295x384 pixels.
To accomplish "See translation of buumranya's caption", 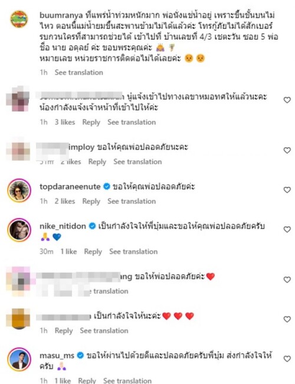I will point(78,73).
